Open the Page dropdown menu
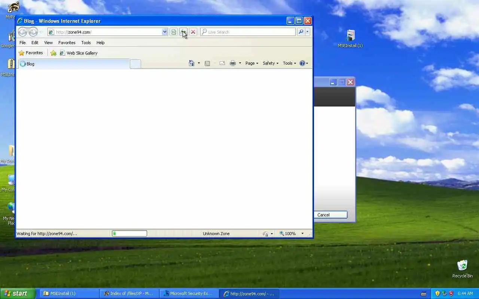The width and height of the screenshot is (479, 299). [x=252, y=63]
